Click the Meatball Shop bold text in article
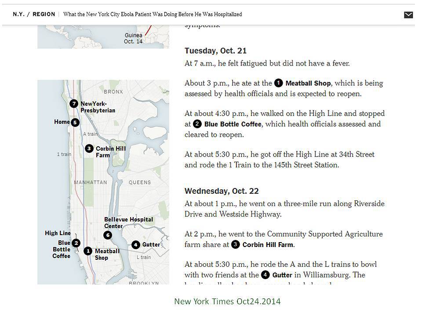This screenshot has width=422, height=317. click(x=308, y=83)
